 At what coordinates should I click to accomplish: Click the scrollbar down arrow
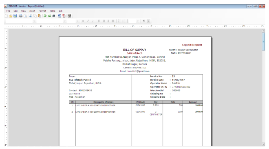tap(264, 144)
